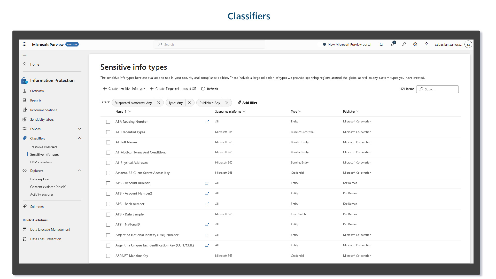Collapse the Explorers chevron
The image size is (496, 279).
point(80,171)
